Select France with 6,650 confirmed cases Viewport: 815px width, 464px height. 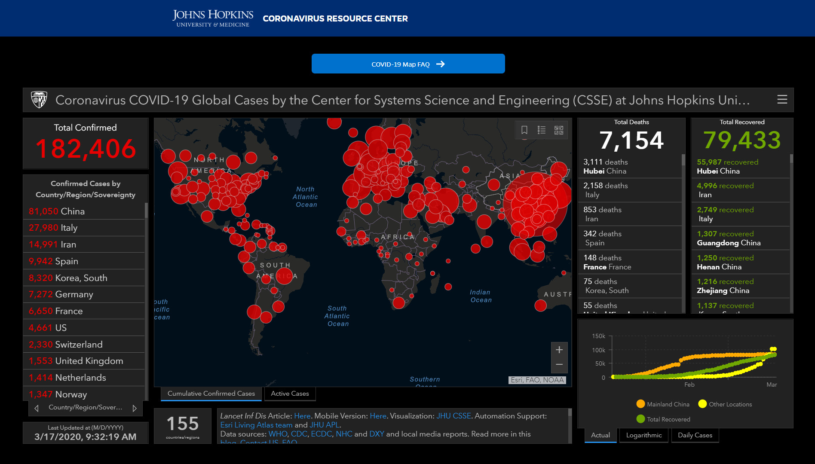(84, 311)
